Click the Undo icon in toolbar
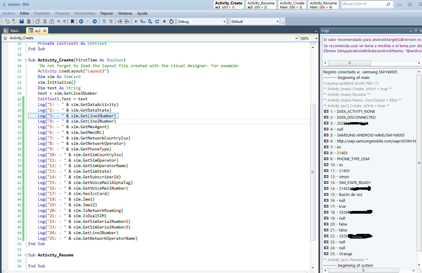422x273 pixels. (59, 21)
